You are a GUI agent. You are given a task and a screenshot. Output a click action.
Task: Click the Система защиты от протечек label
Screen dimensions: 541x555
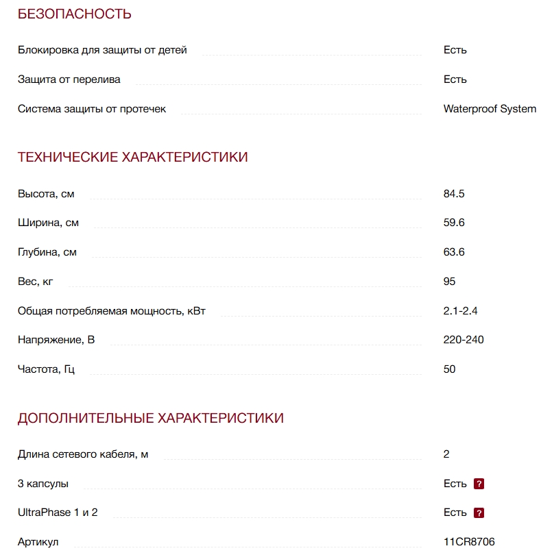tap(92, 109)
